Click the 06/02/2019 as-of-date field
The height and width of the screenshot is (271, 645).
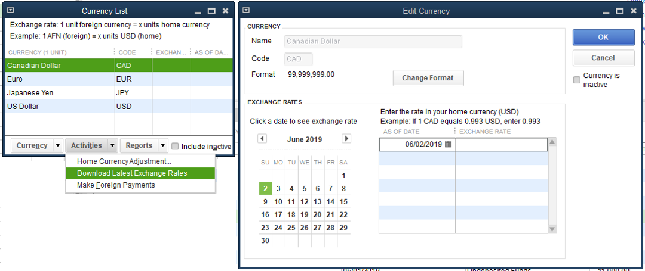click(417, 144)
